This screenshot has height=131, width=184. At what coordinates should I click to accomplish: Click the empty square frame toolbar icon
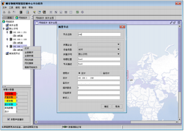(71, 12)
